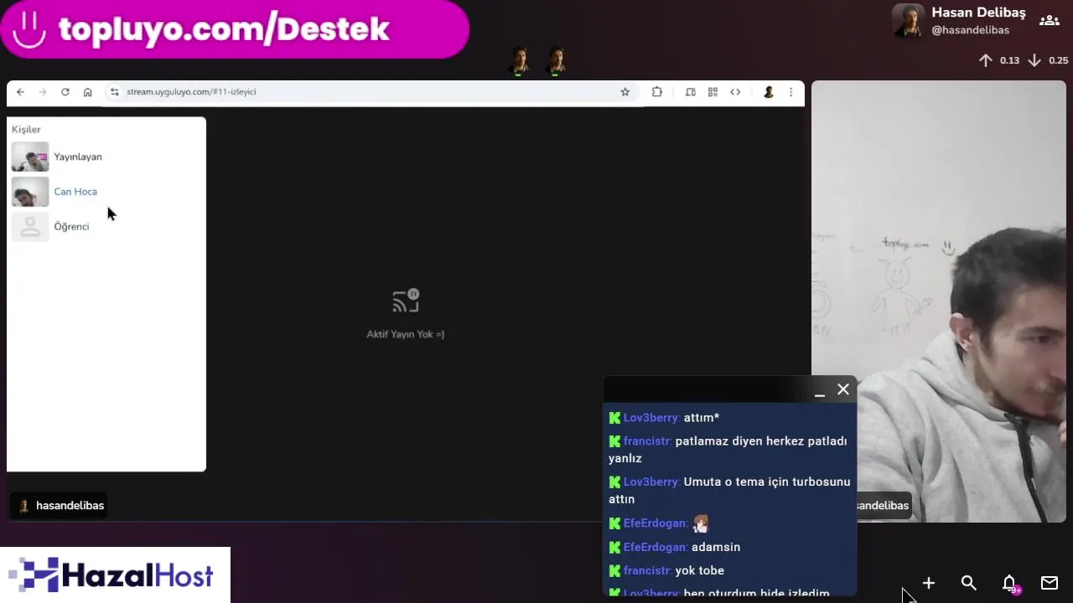Open the QR grid extension icon
The image size is (1073, 603).
coord(713,92)
